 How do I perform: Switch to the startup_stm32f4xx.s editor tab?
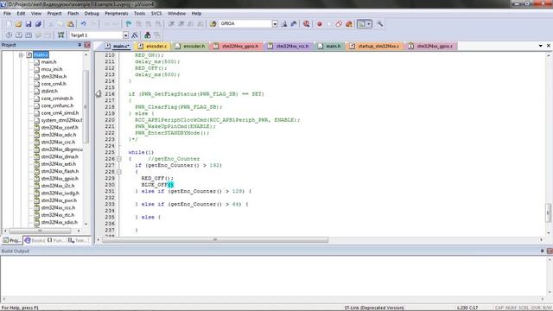click(375, 46)
